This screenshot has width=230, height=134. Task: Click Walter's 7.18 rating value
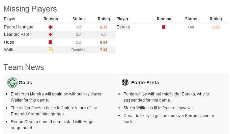(x=104, y=50)
